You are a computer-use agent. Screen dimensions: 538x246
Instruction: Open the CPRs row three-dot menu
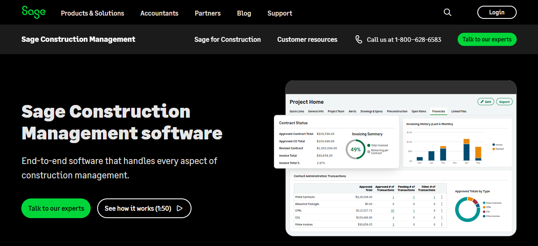(x=442, y=211)
